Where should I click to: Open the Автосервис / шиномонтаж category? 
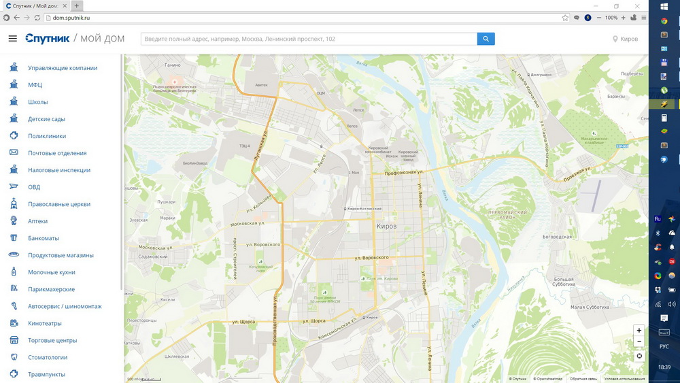(65, 306)
